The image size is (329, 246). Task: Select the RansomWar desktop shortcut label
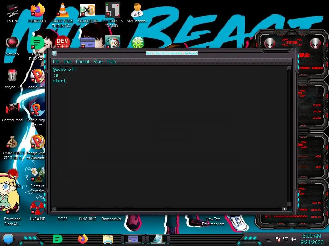tap(113, 219)
